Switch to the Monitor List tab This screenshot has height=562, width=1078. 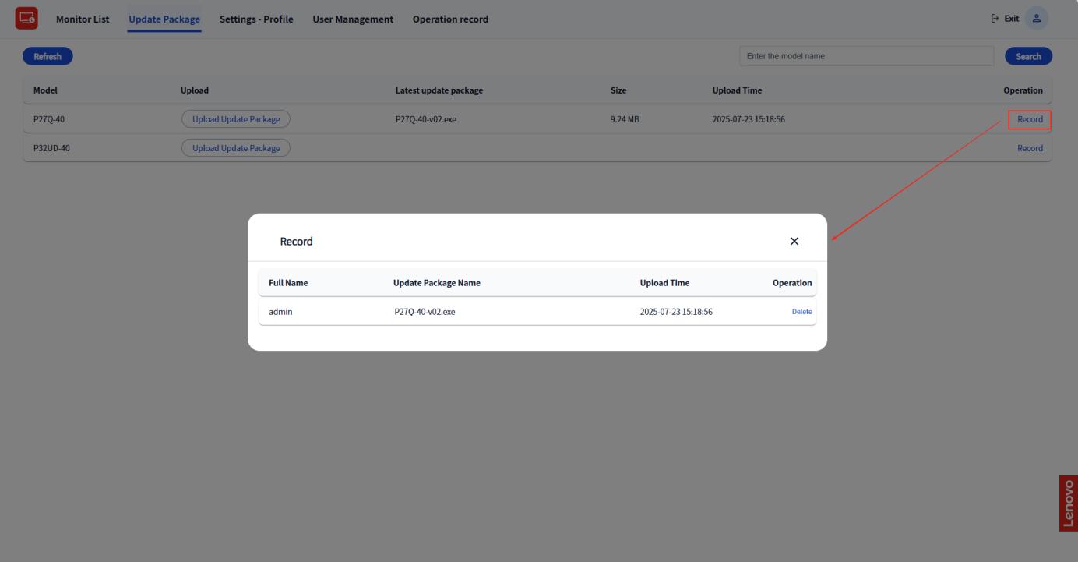tap(83, 19)
